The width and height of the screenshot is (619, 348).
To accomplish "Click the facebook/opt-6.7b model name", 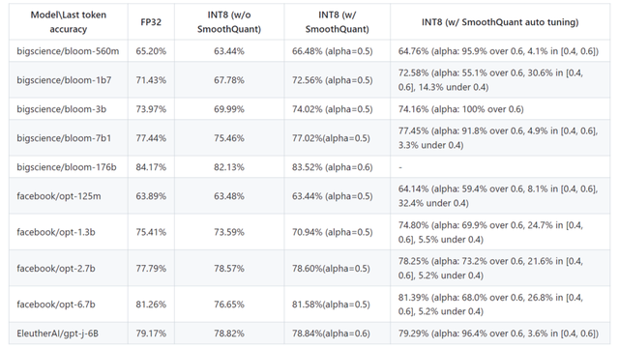I will click(x=56, y=304).
